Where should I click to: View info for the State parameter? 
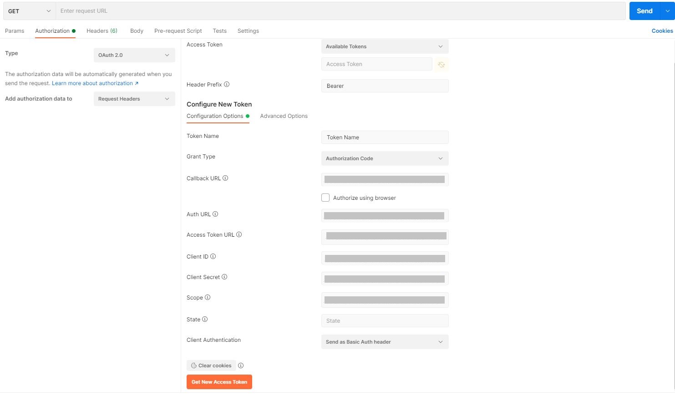(x=205, y=319)
